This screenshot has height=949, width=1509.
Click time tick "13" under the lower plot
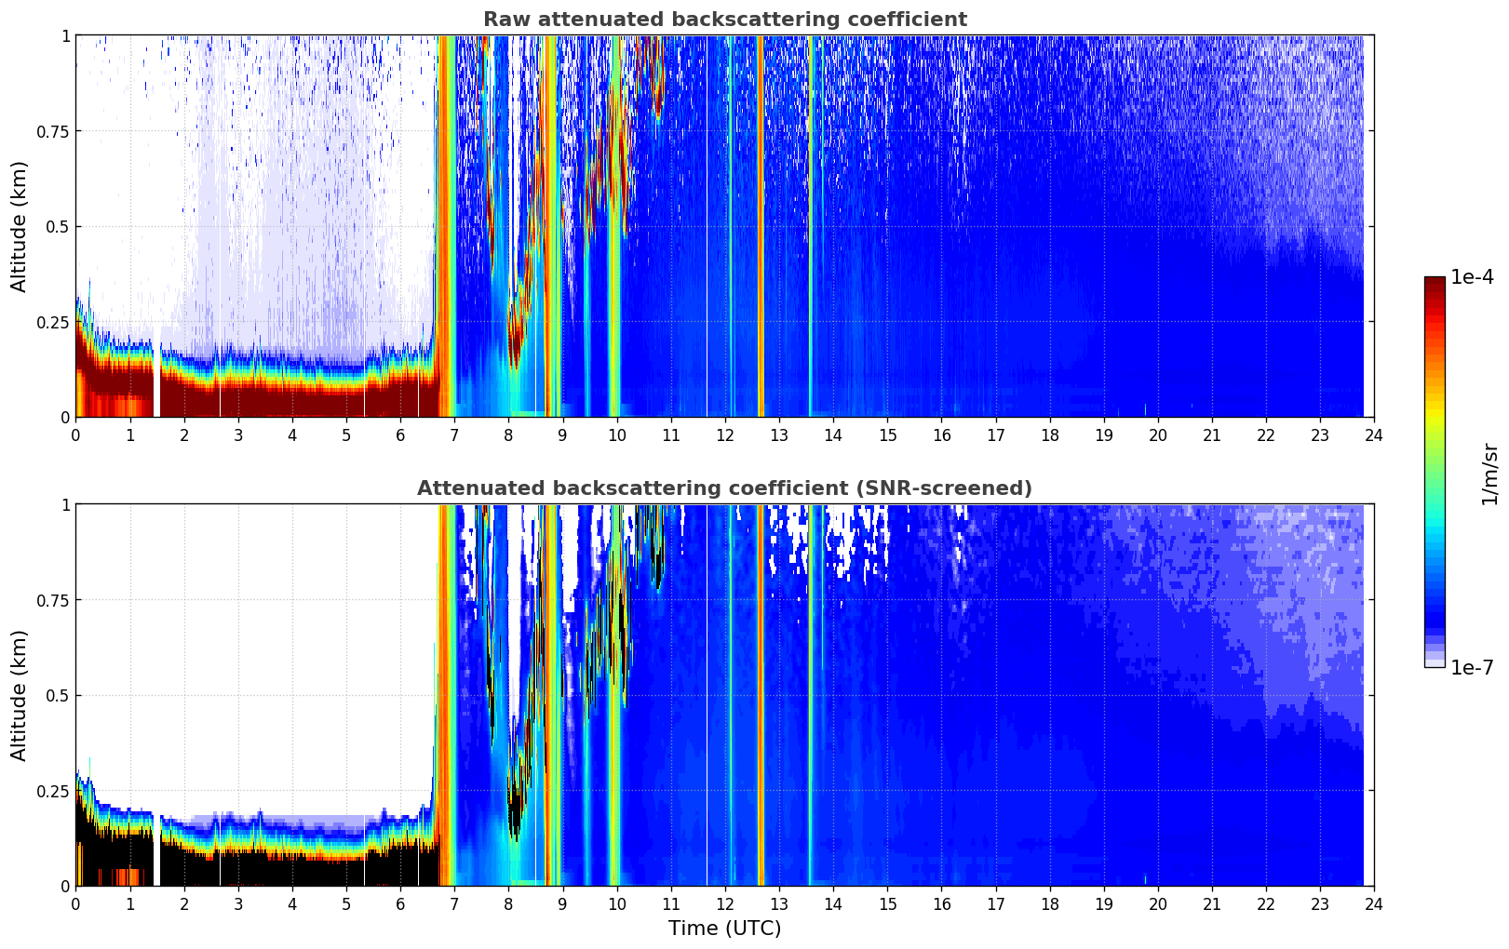pyautogui.click(x=779, y=903)
